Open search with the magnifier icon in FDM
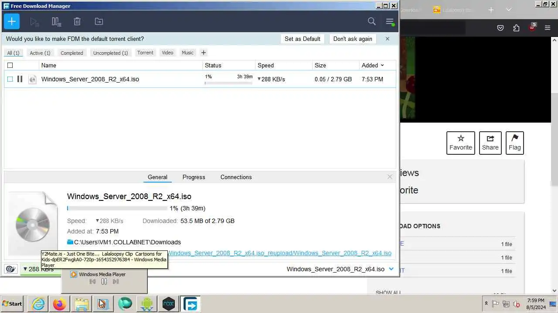Image resolution: width=558 pixels, height=313 pixels. point(371,21)
